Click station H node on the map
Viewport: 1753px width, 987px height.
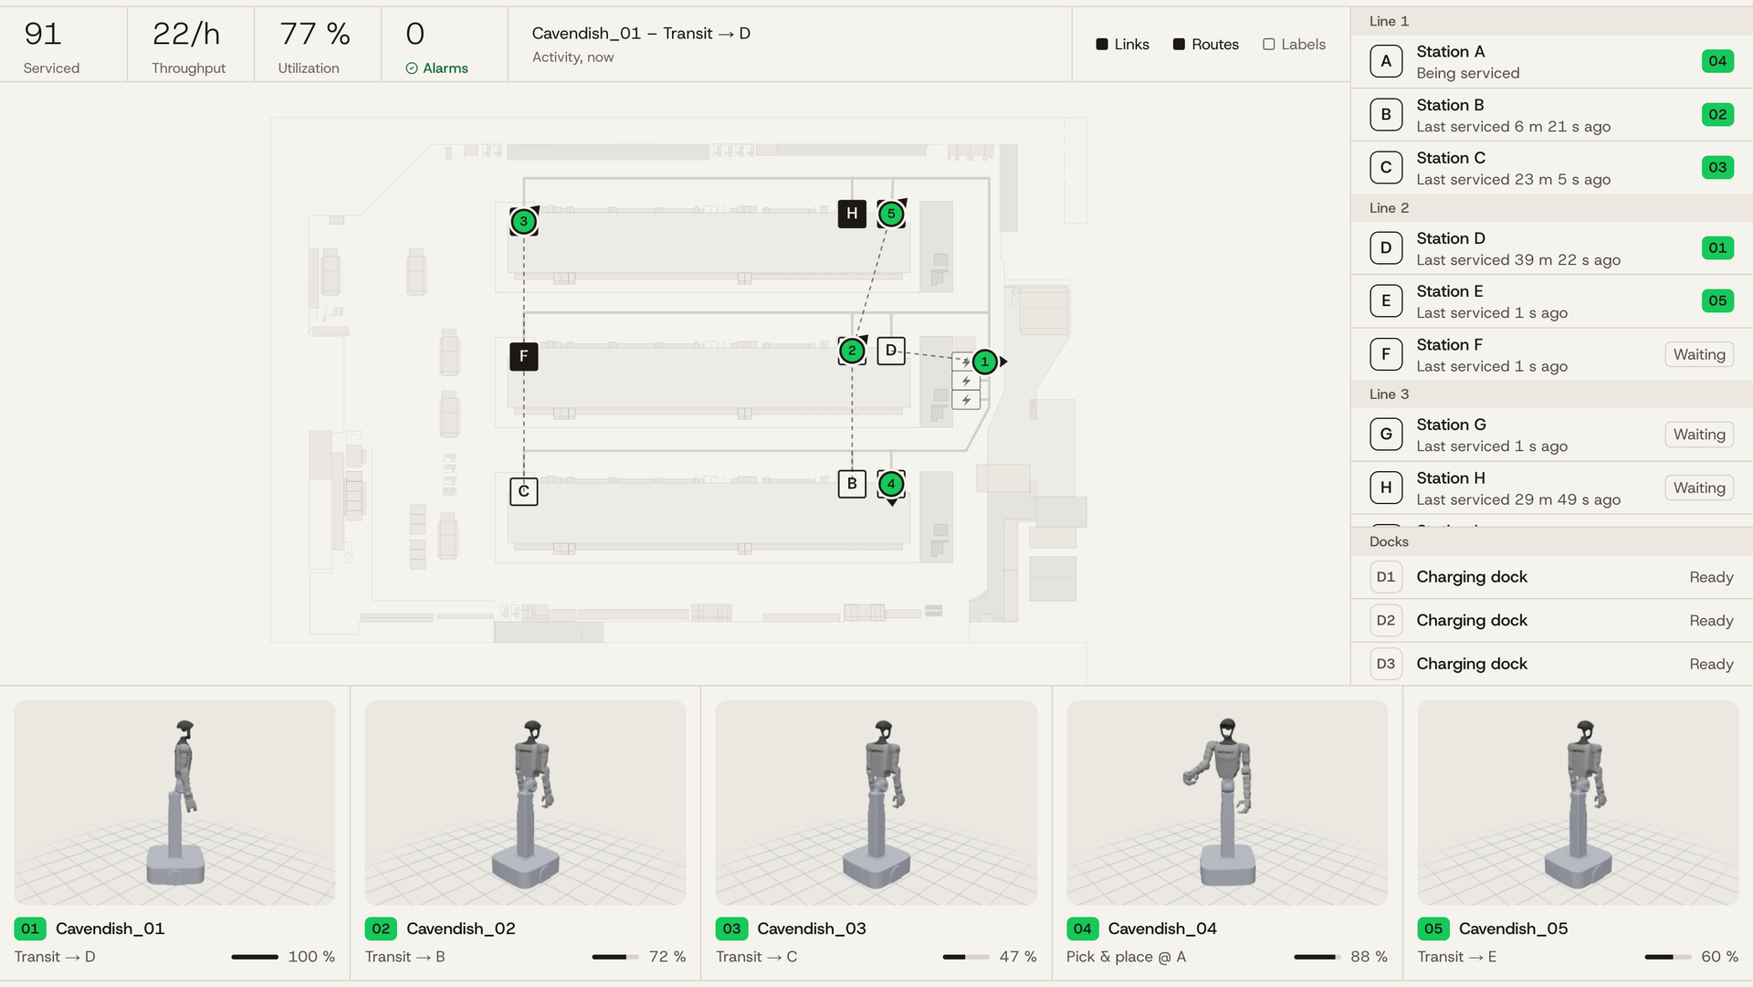pyautogui.click(x=852, y=214)
